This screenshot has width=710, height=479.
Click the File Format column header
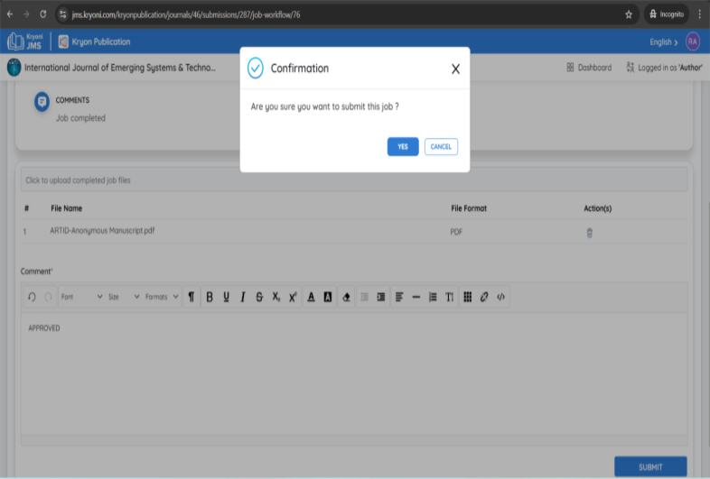[x=469, y=208]
